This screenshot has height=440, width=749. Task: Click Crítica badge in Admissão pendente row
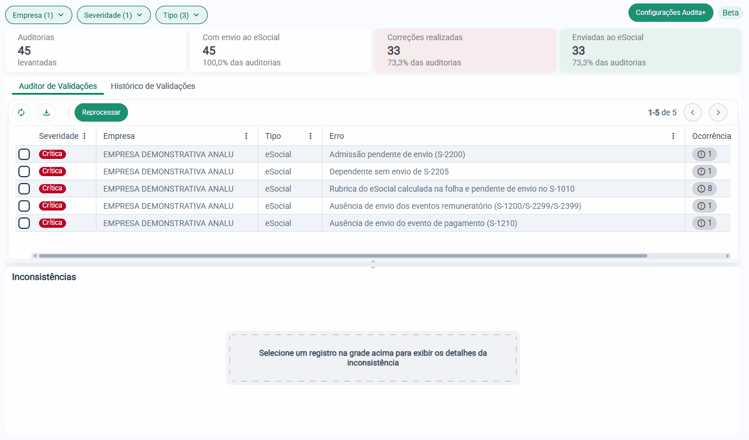(x=52, y=154)
